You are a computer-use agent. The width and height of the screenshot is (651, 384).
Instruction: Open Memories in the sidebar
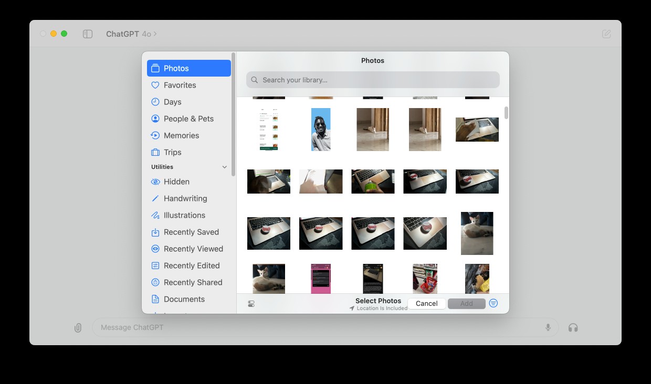181,135
